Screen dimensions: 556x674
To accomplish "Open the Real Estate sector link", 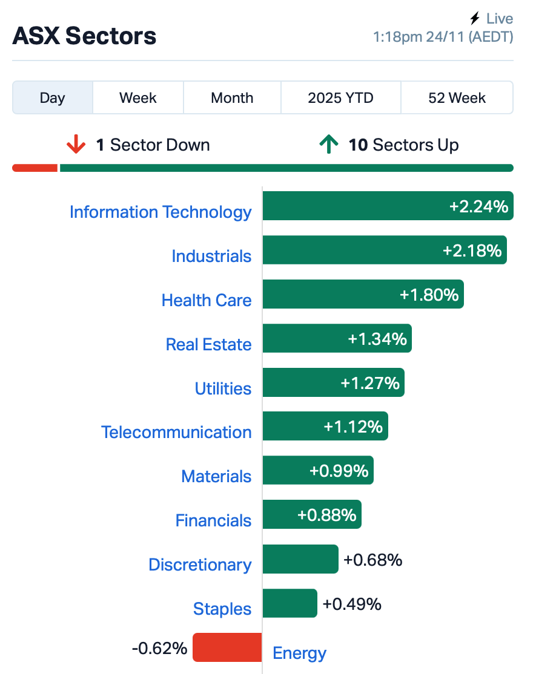I will 208,344.
